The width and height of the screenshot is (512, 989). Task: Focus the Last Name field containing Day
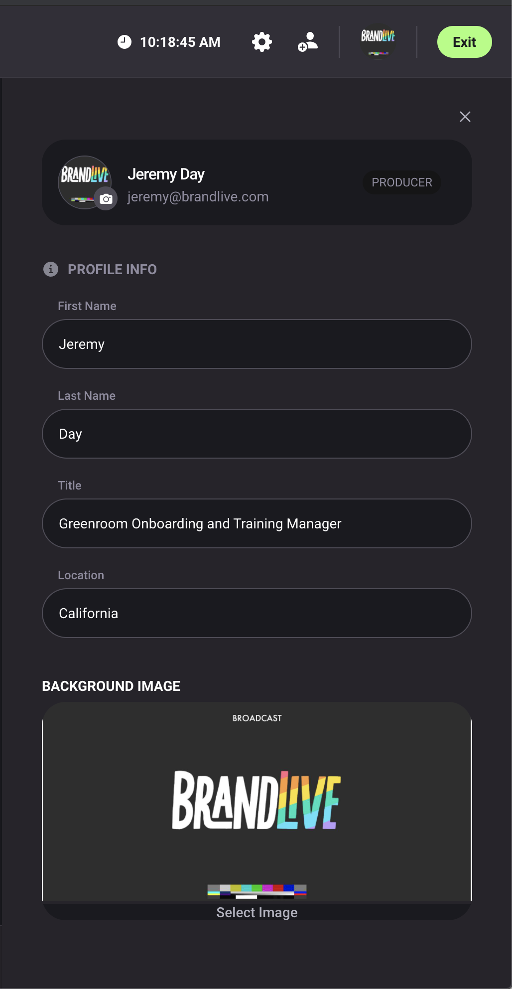coord(257,434)
